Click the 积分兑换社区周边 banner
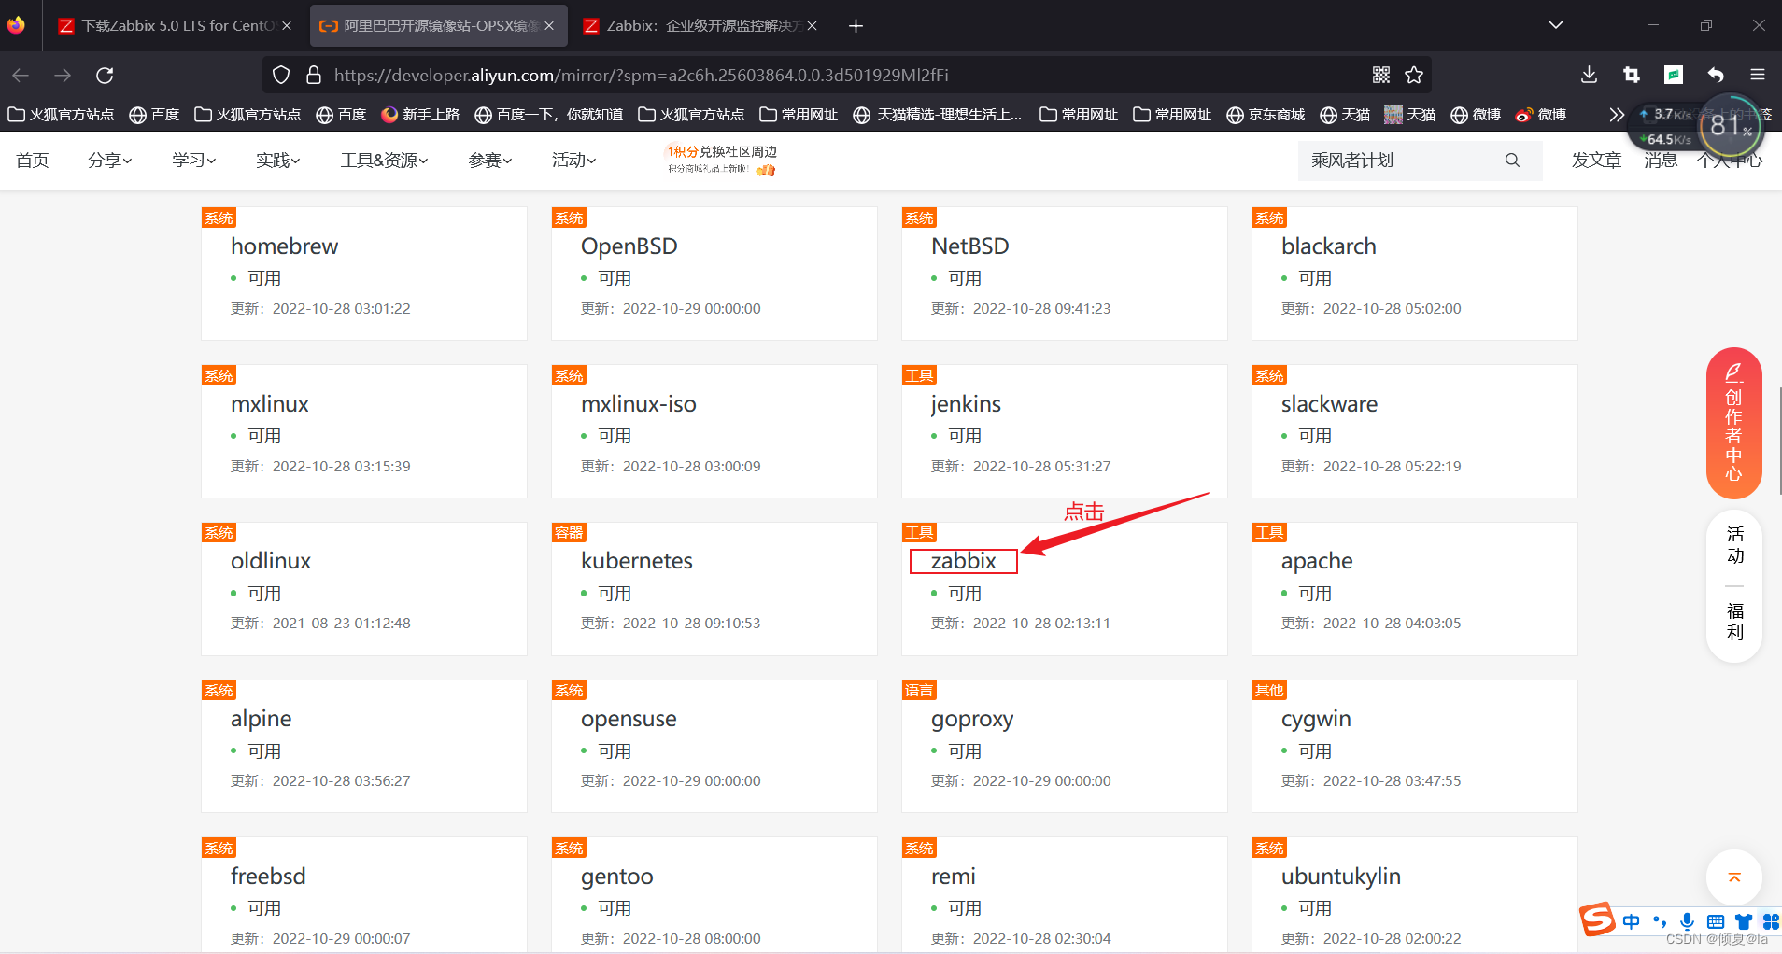The image size is (1782, 954). click(721, 160)
